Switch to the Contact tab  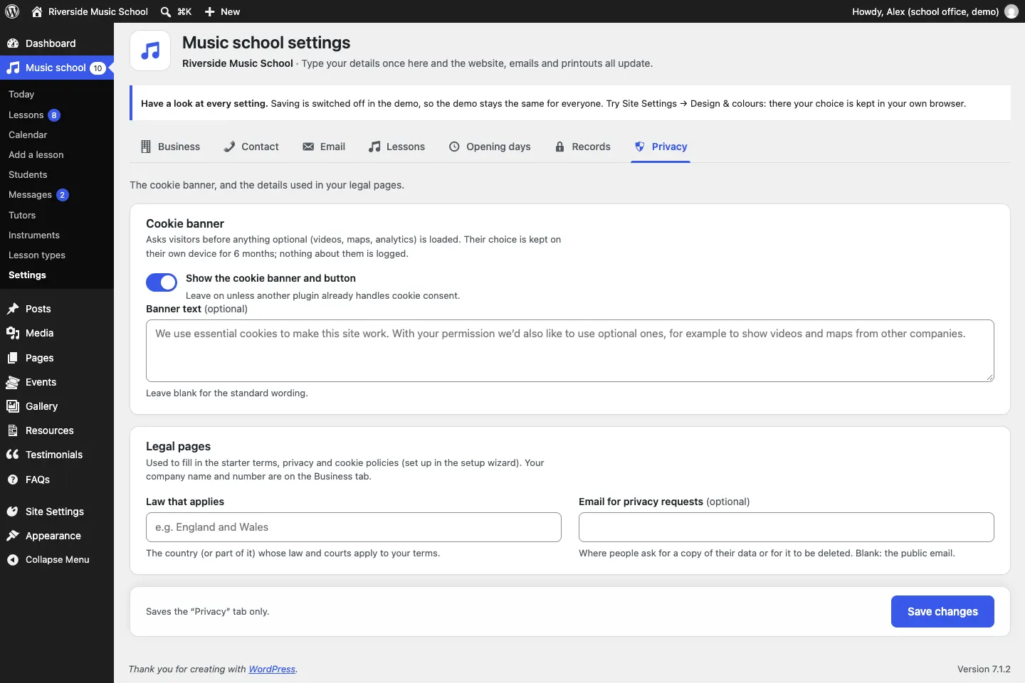coord(251,147)
